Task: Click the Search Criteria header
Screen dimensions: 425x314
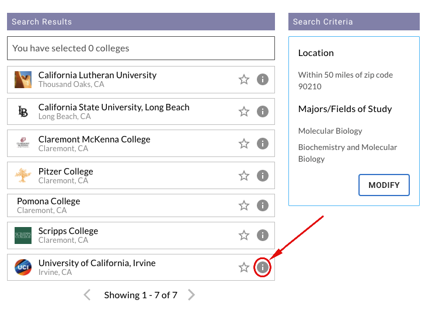Action: pyautogui.click(x=354, y=22)
